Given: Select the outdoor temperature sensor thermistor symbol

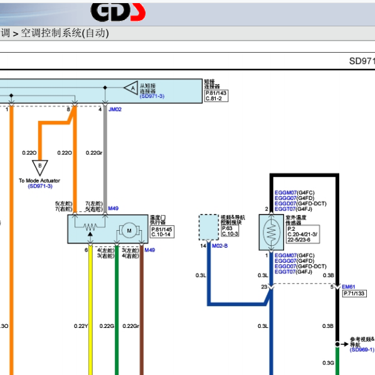Looking at the screenshot, I should coord(271,233).
